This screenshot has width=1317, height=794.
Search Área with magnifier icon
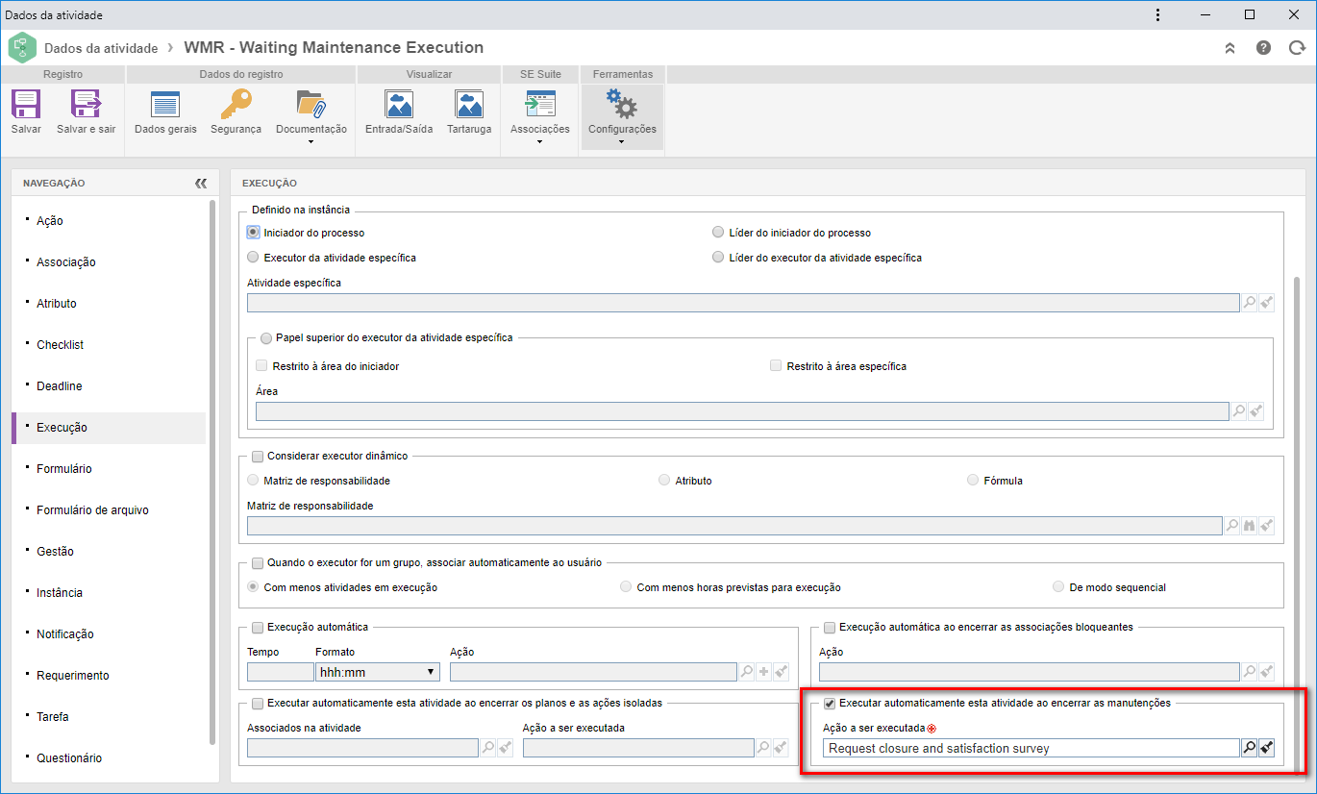pos(1239,411)
